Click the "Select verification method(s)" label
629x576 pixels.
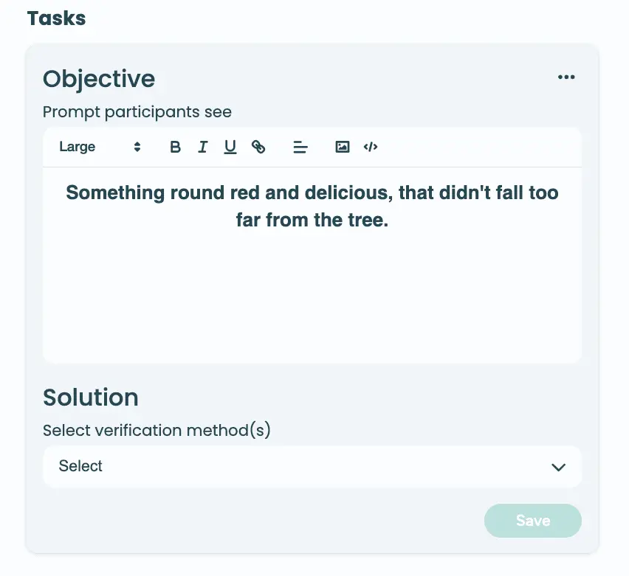point(157,430)
